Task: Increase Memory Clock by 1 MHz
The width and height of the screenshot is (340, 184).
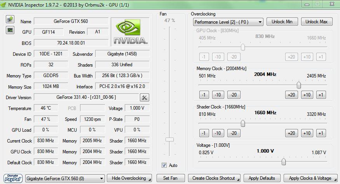Action: pos(321,95)
